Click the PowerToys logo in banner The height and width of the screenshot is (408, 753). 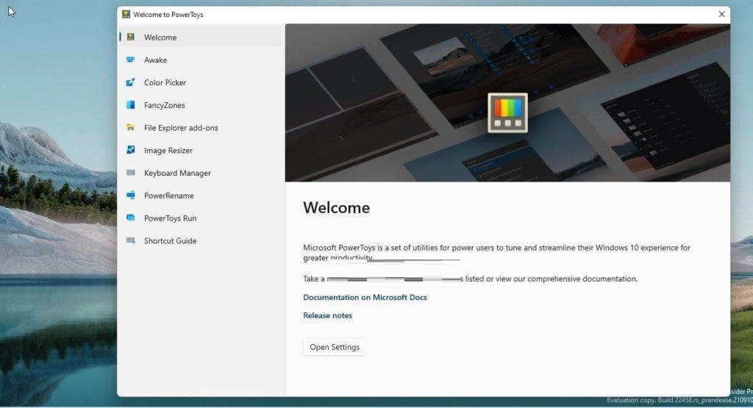point(507,112)
